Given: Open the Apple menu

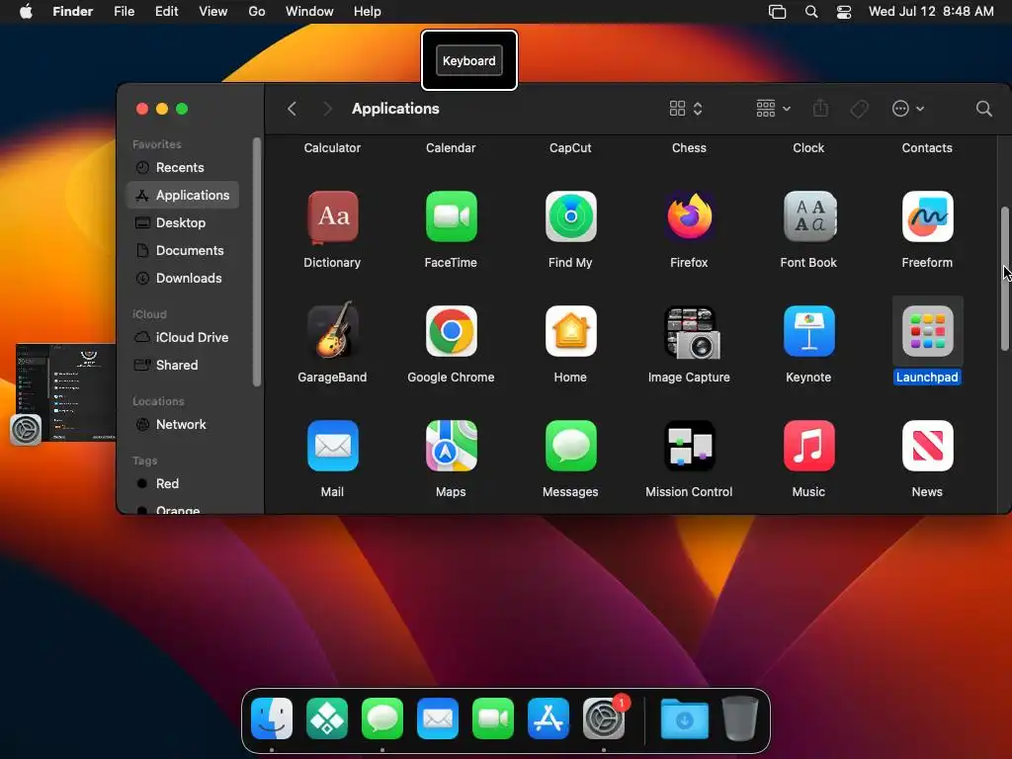Looking at the screenshot, I should (26, 11).
